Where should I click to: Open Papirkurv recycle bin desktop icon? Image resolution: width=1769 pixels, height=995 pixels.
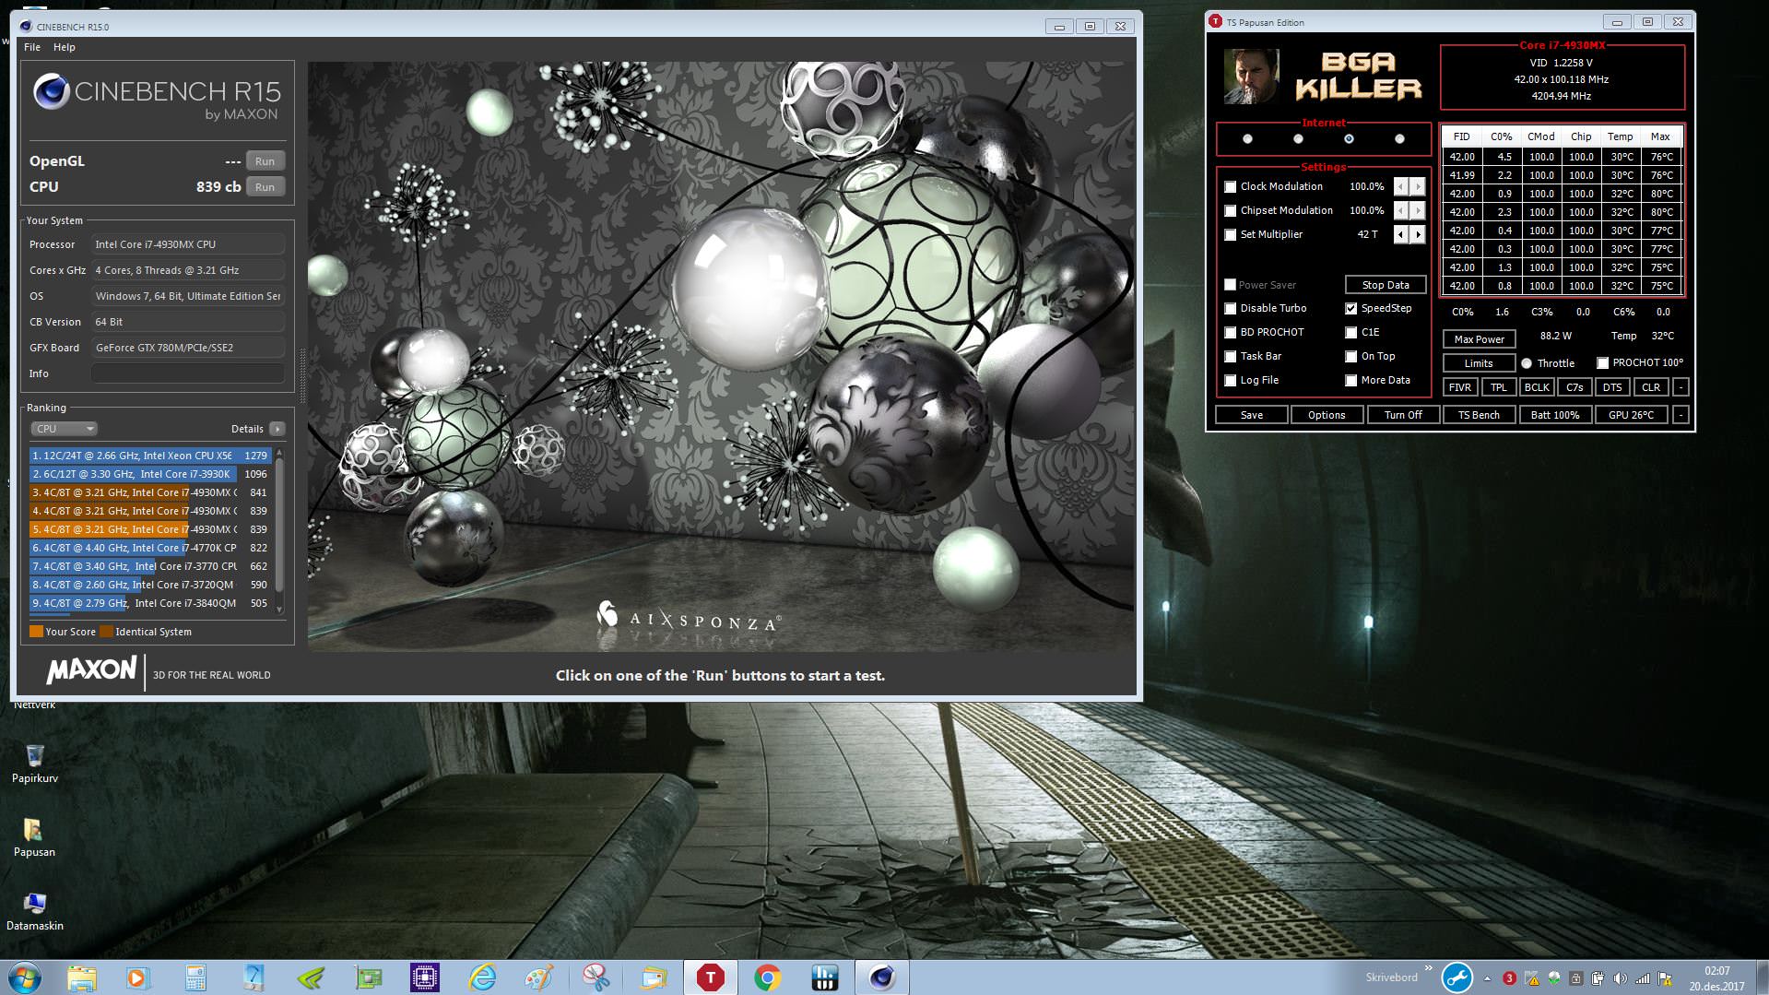click(x=35, y=763)
